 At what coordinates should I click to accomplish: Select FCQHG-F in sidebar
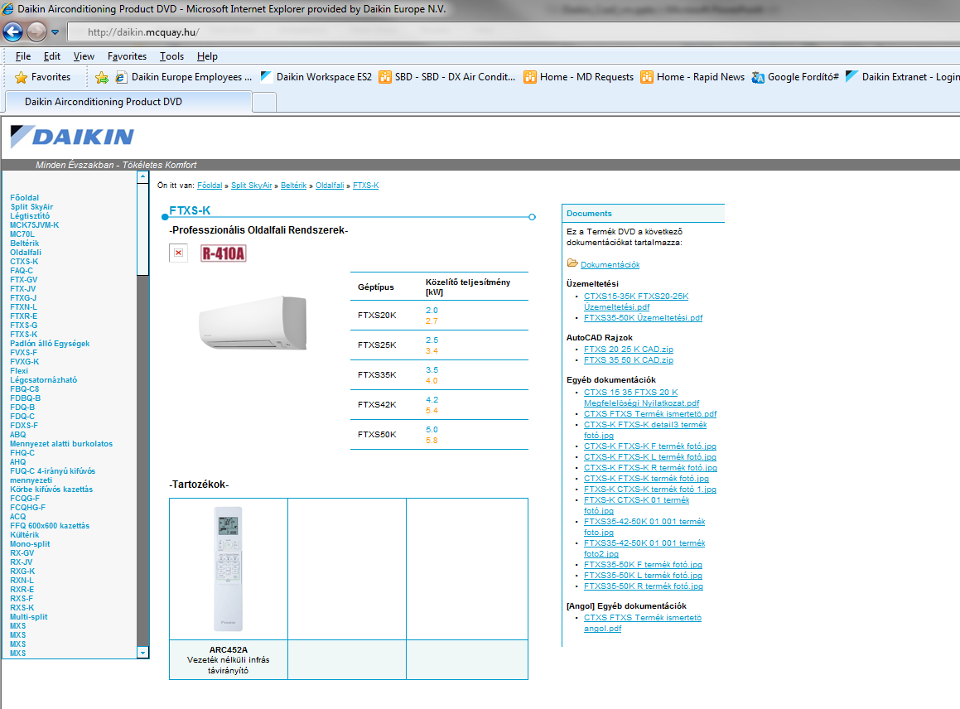[27, 508]
